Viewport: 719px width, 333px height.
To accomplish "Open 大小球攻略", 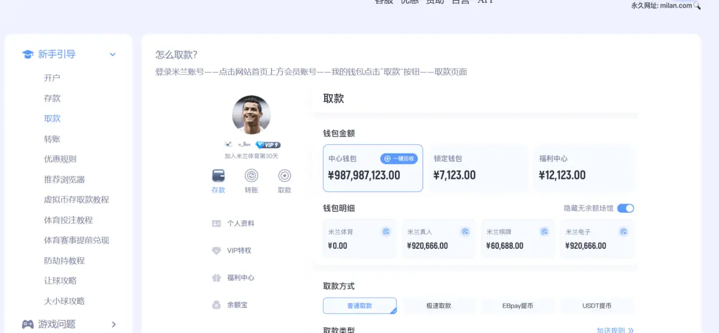I will 64,301.
